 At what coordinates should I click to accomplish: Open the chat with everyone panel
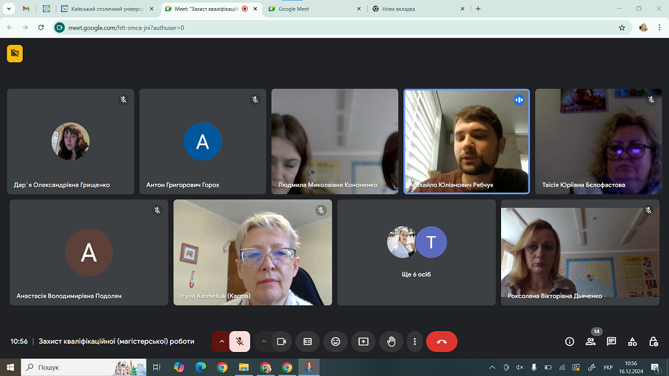(611, 341)
